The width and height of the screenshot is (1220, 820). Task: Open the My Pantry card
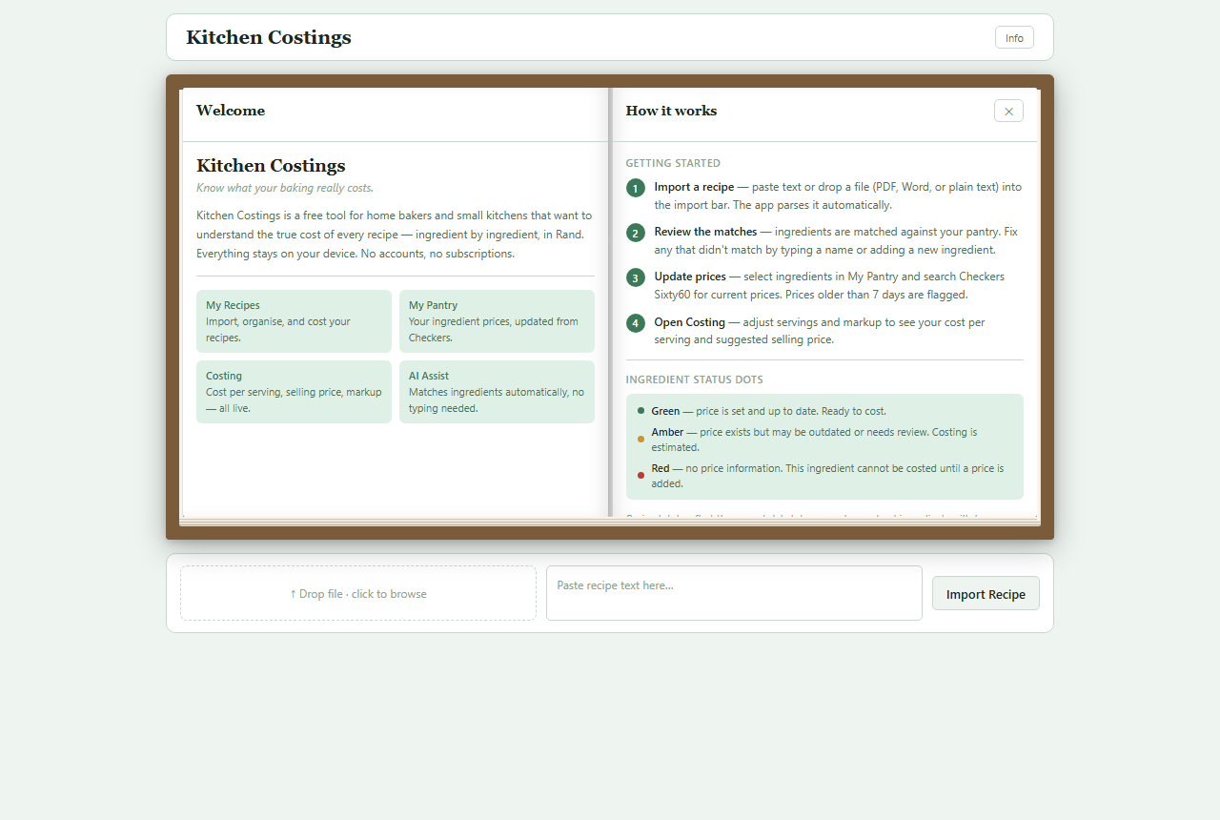pyautogui.click(x=497, y=321)
